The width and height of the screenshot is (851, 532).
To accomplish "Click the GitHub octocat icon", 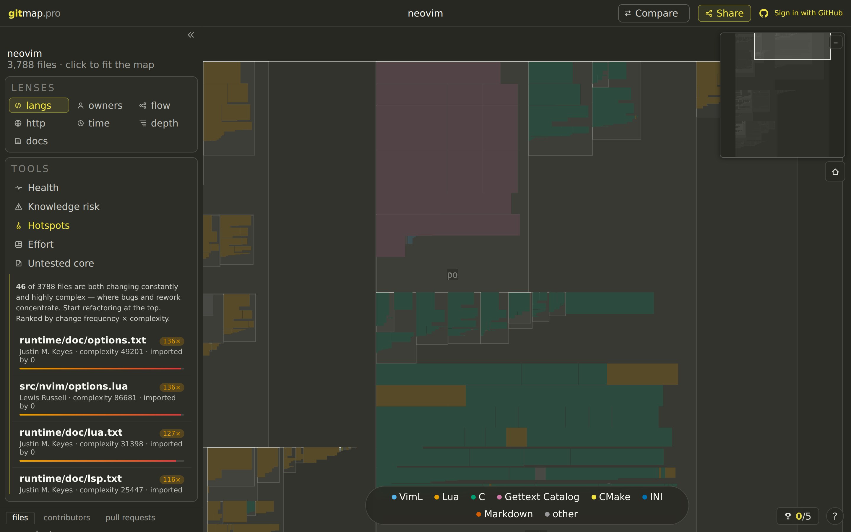I will [764, 13].
